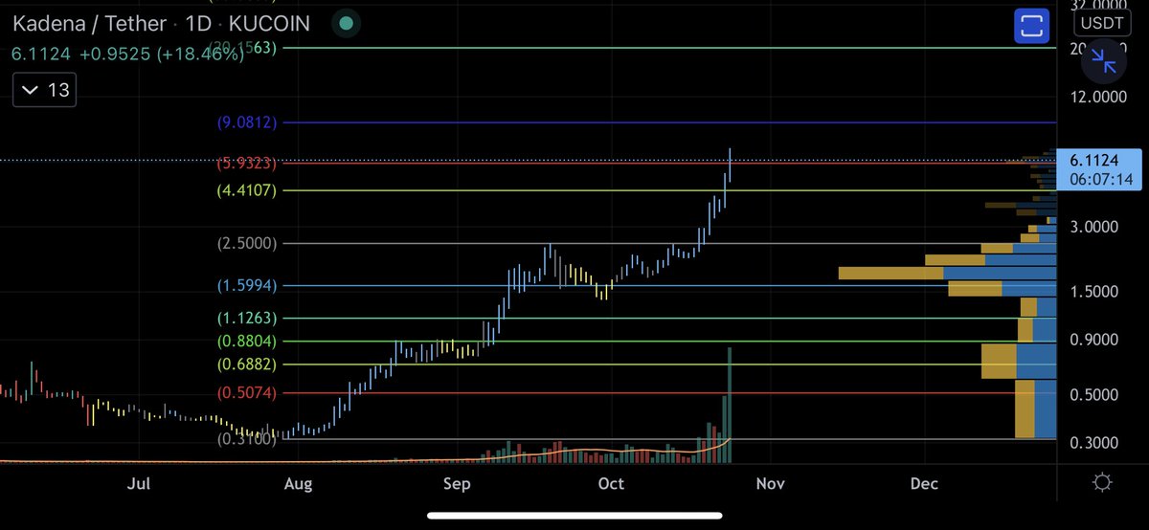Tap the fullscreen chart icon
1149x530 pixels.
tap(1032, 24)
